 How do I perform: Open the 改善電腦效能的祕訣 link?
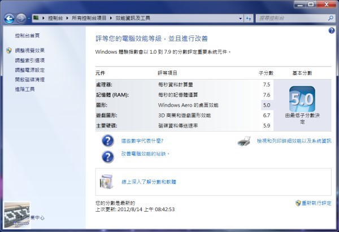145,154
